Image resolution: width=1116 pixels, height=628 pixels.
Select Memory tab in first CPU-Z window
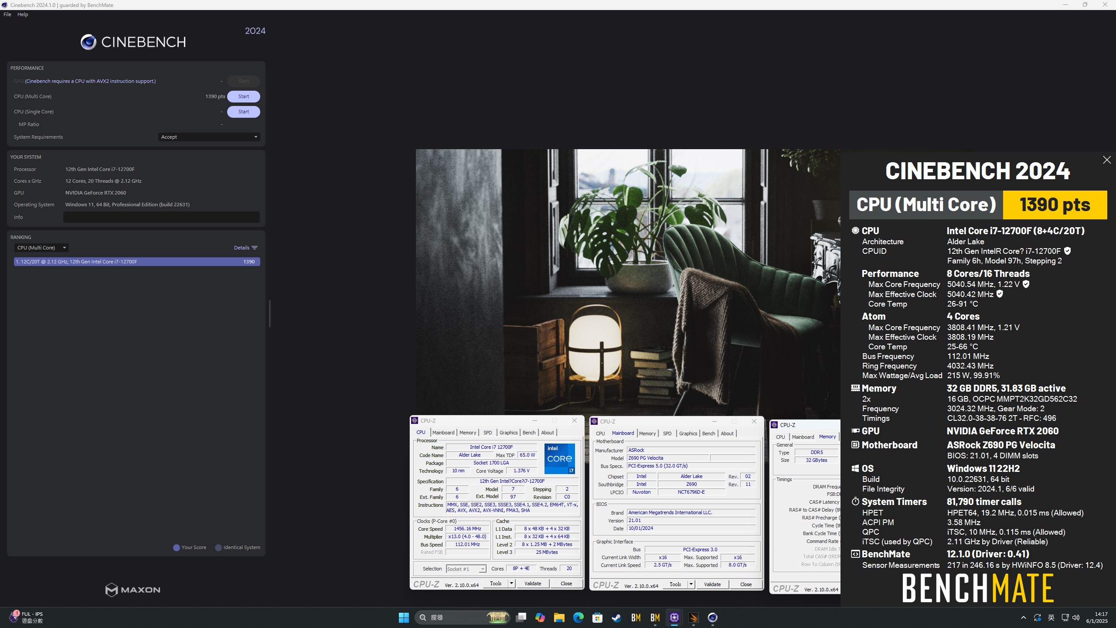coord(467,433)
